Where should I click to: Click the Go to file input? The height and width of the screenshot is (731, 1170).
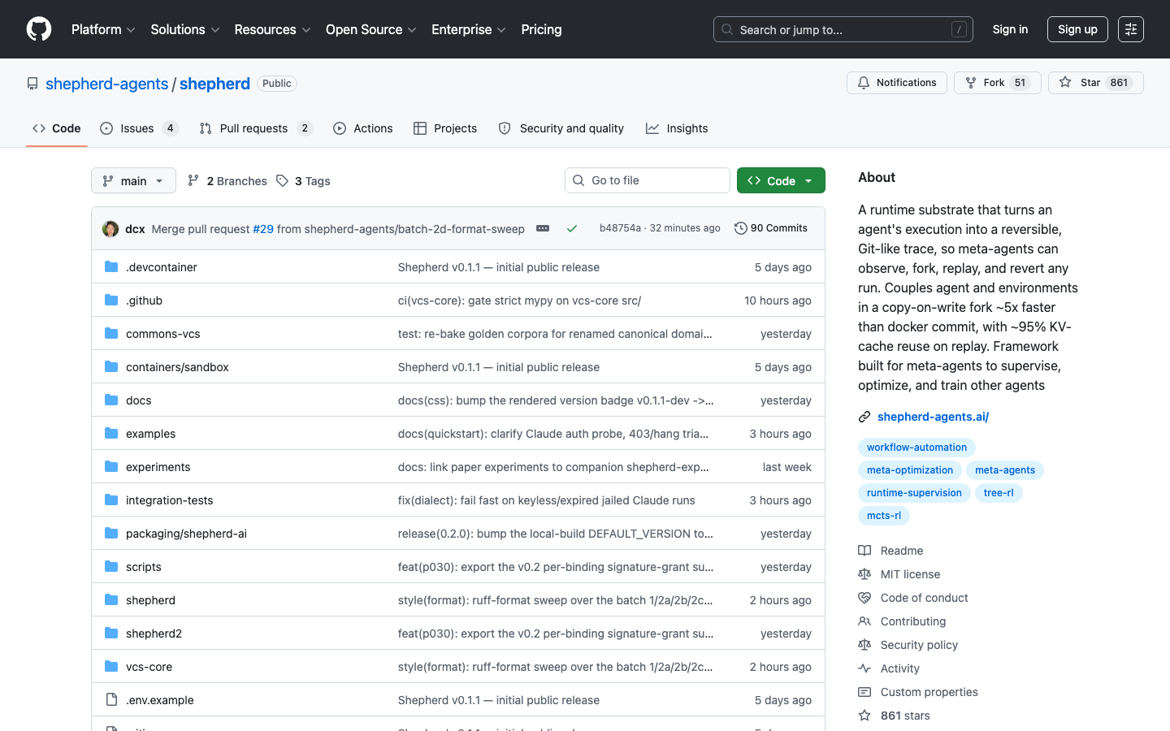(648, 180)
